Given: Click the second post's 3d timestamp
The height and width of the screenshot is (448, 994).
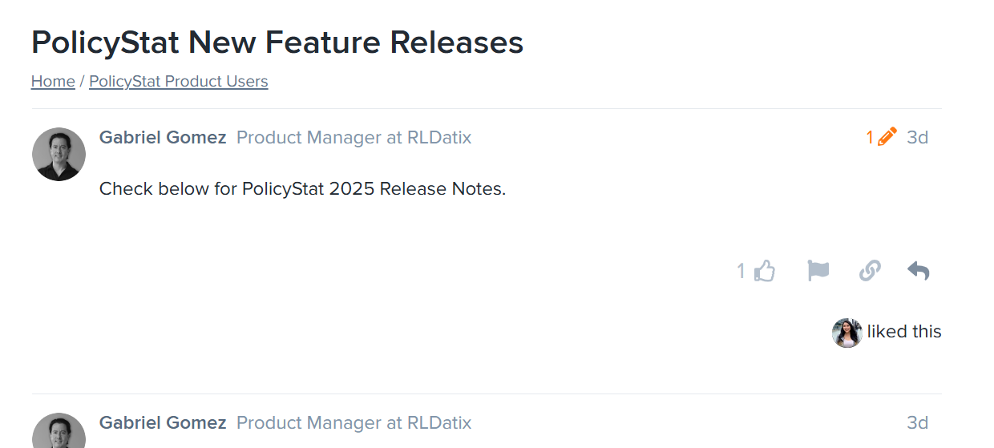Looking at the screenshot, I should pyautogui.click(x=917, y=423).
